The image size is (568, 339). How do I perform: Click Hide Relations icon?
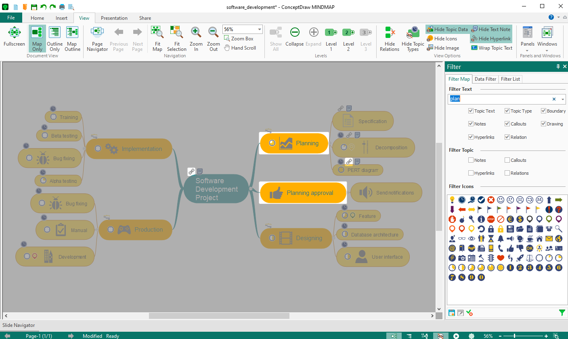pyautogui.click(x=390, y=39)
